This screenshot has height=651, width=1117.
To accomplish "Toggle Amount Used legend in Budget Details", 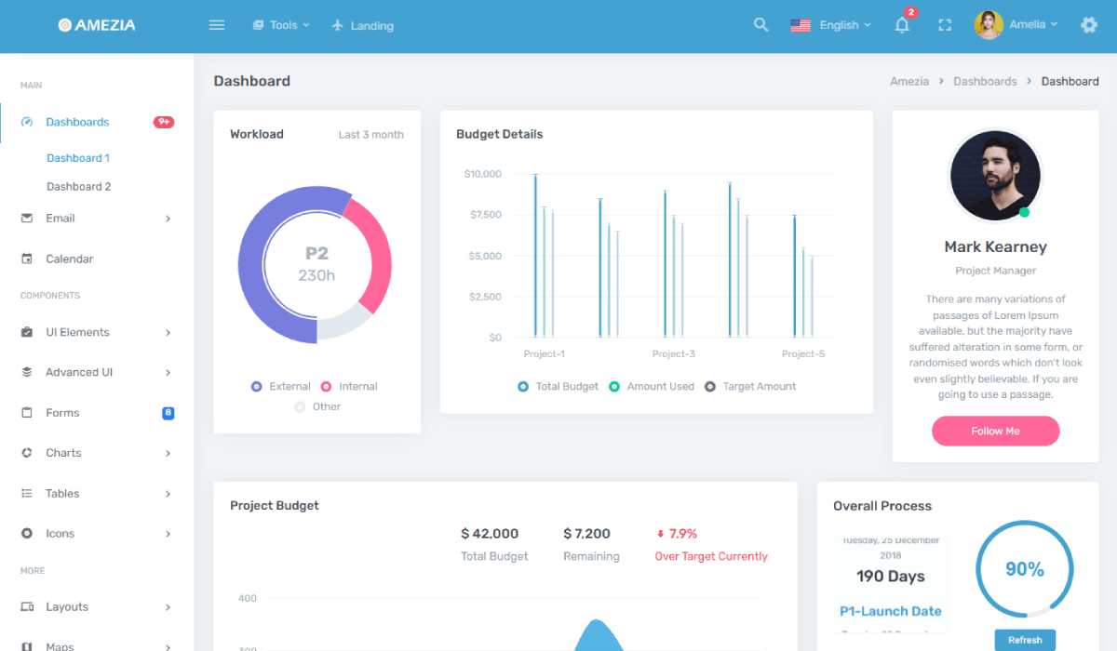I will pyautogui.click(x=652, y=386).
